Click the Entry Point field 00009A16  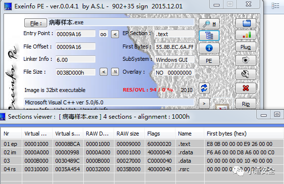[75, 34]
